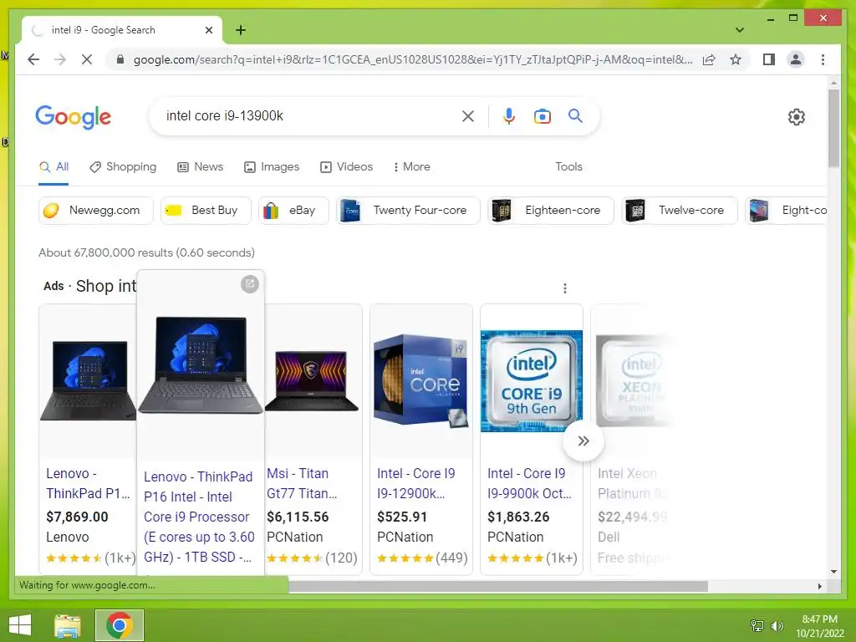Screen dimensions: 856x642
Task: Go to Google homepage via logo
Action: 74,117
